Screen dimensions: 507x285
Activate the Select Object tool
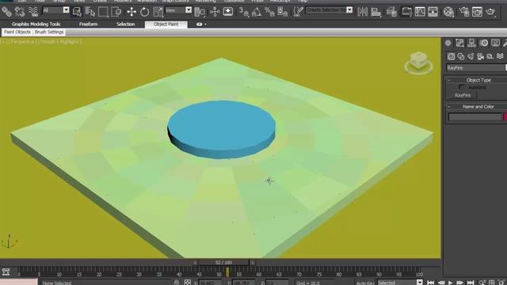(77, 12)
